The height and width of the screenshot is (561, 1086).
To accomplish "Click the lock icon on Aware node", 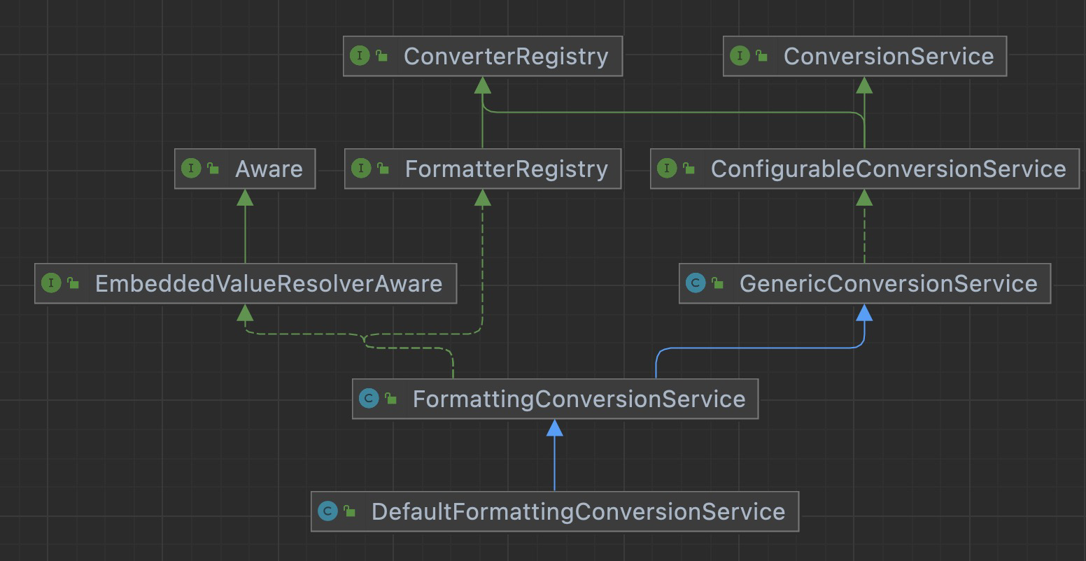I will pos(213,169).
